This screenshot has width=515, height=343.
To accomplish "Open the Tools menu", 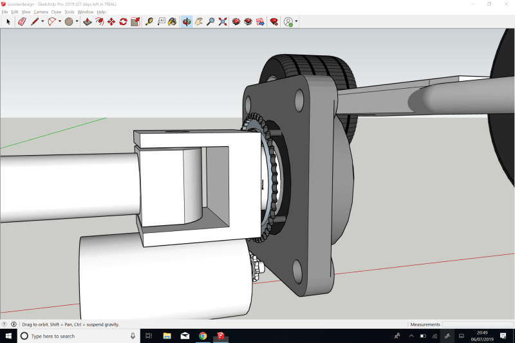I will click(70, 12).
